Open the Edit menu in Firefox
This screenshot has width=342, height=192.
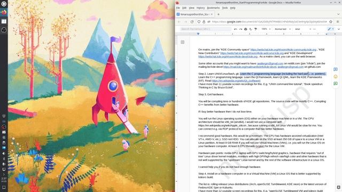click(x=184, y=8)
